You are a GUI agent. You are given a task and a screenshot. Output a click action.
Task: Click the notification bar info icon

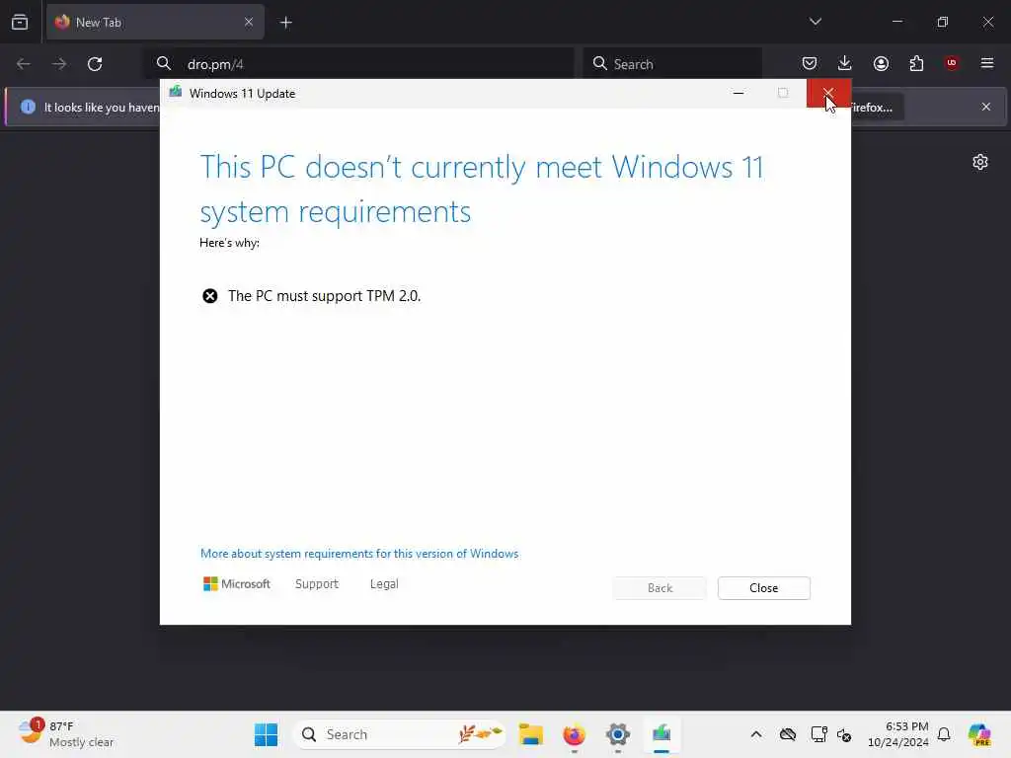(28, 107)
